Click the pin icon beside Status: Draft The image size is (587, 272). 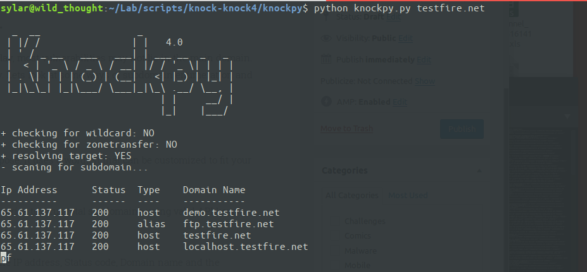tap(327, 17)
